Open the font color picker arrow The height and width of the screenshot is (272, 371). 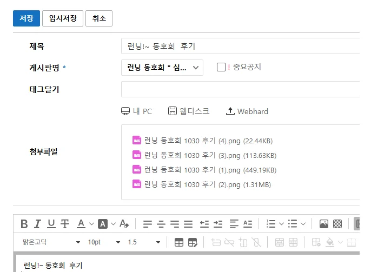(x=91, y=223)
